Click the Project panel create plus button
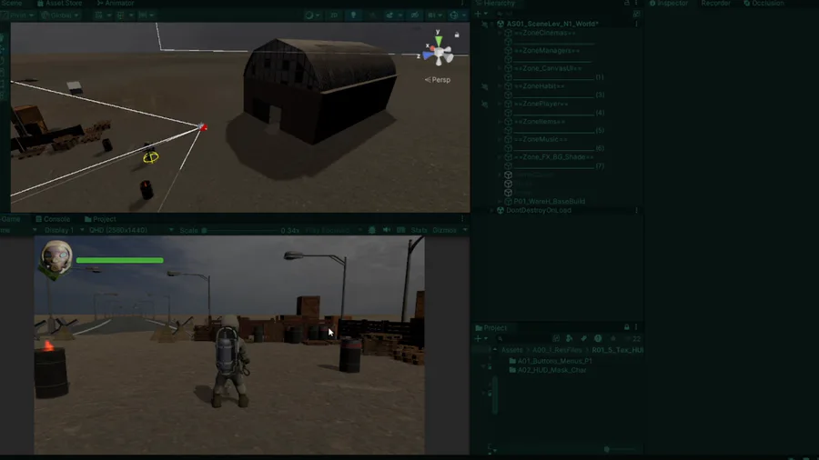The width and height of the screenshot is (819, 460). click(480, 338)
